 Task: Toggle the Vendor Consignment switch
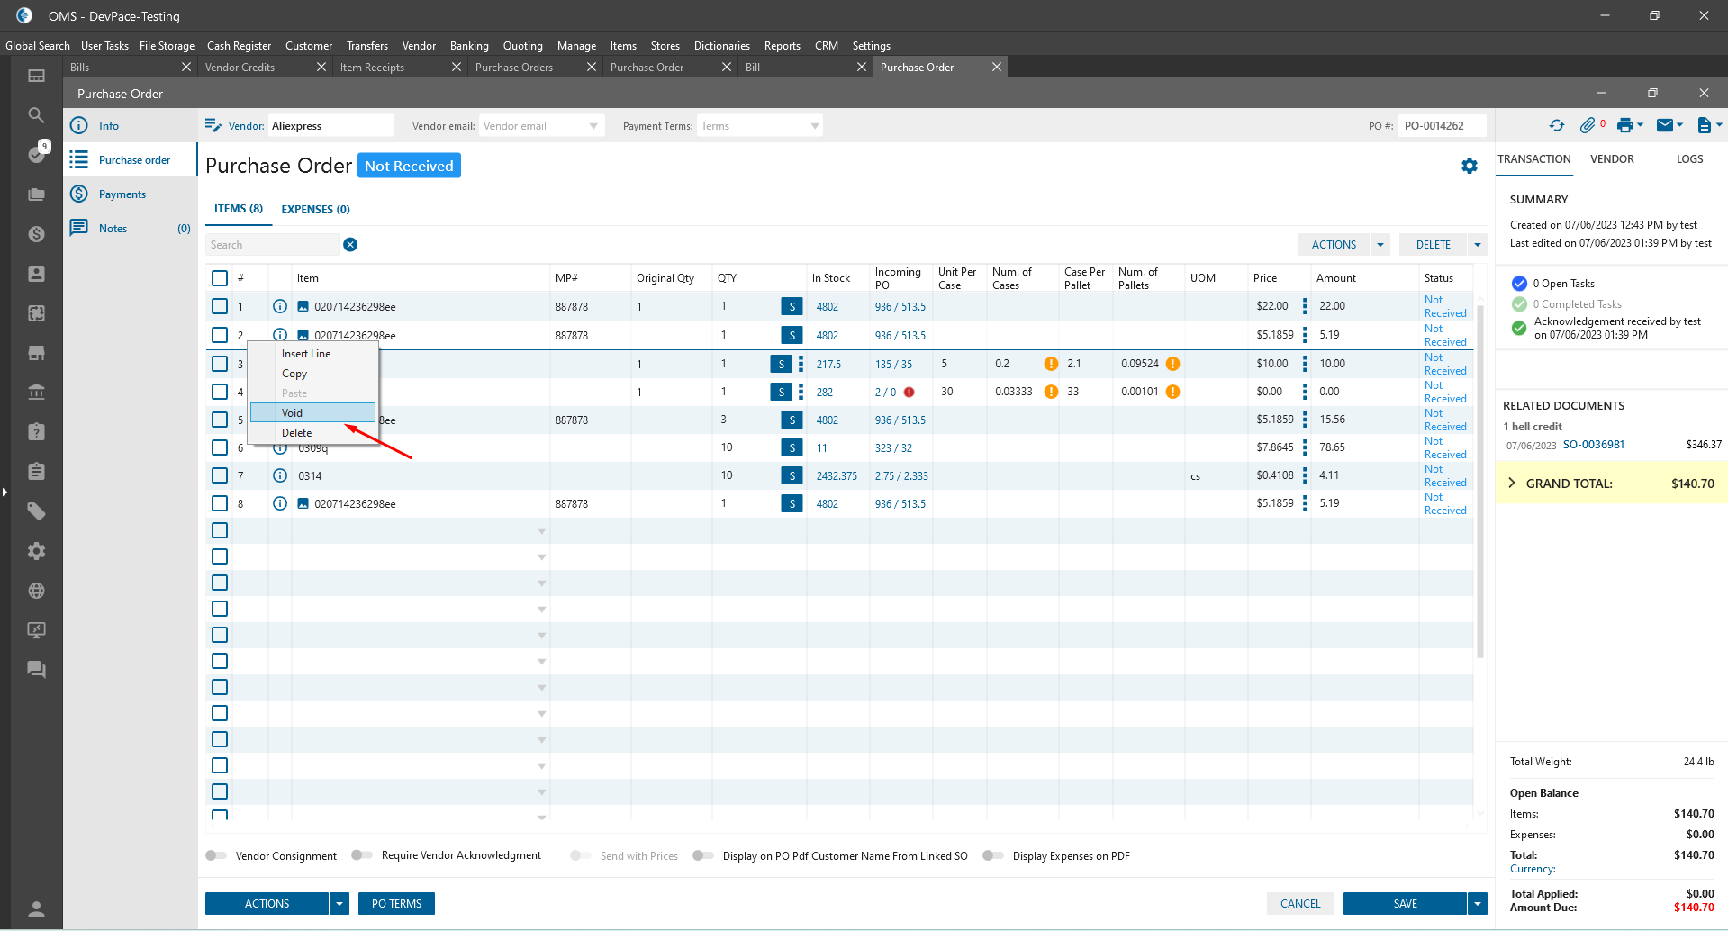tap(216, 855)
